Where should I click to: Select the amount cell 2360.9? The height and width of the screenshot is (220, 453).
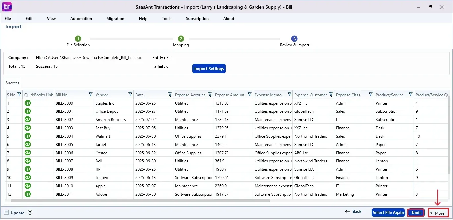coord(233,186)
